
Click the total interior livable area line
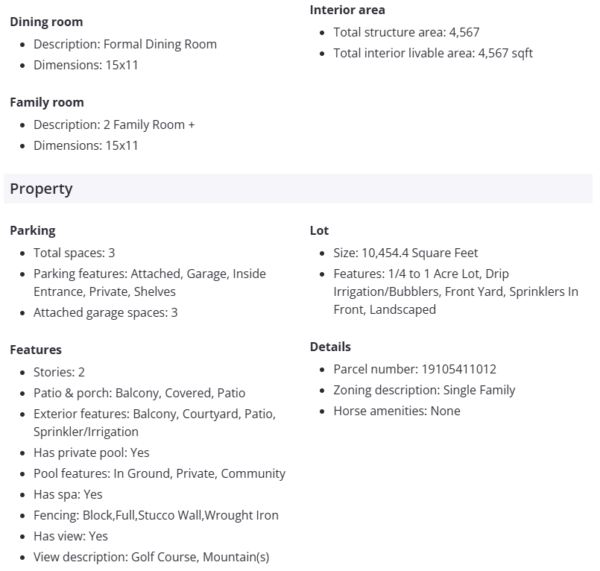coord(433,53)
